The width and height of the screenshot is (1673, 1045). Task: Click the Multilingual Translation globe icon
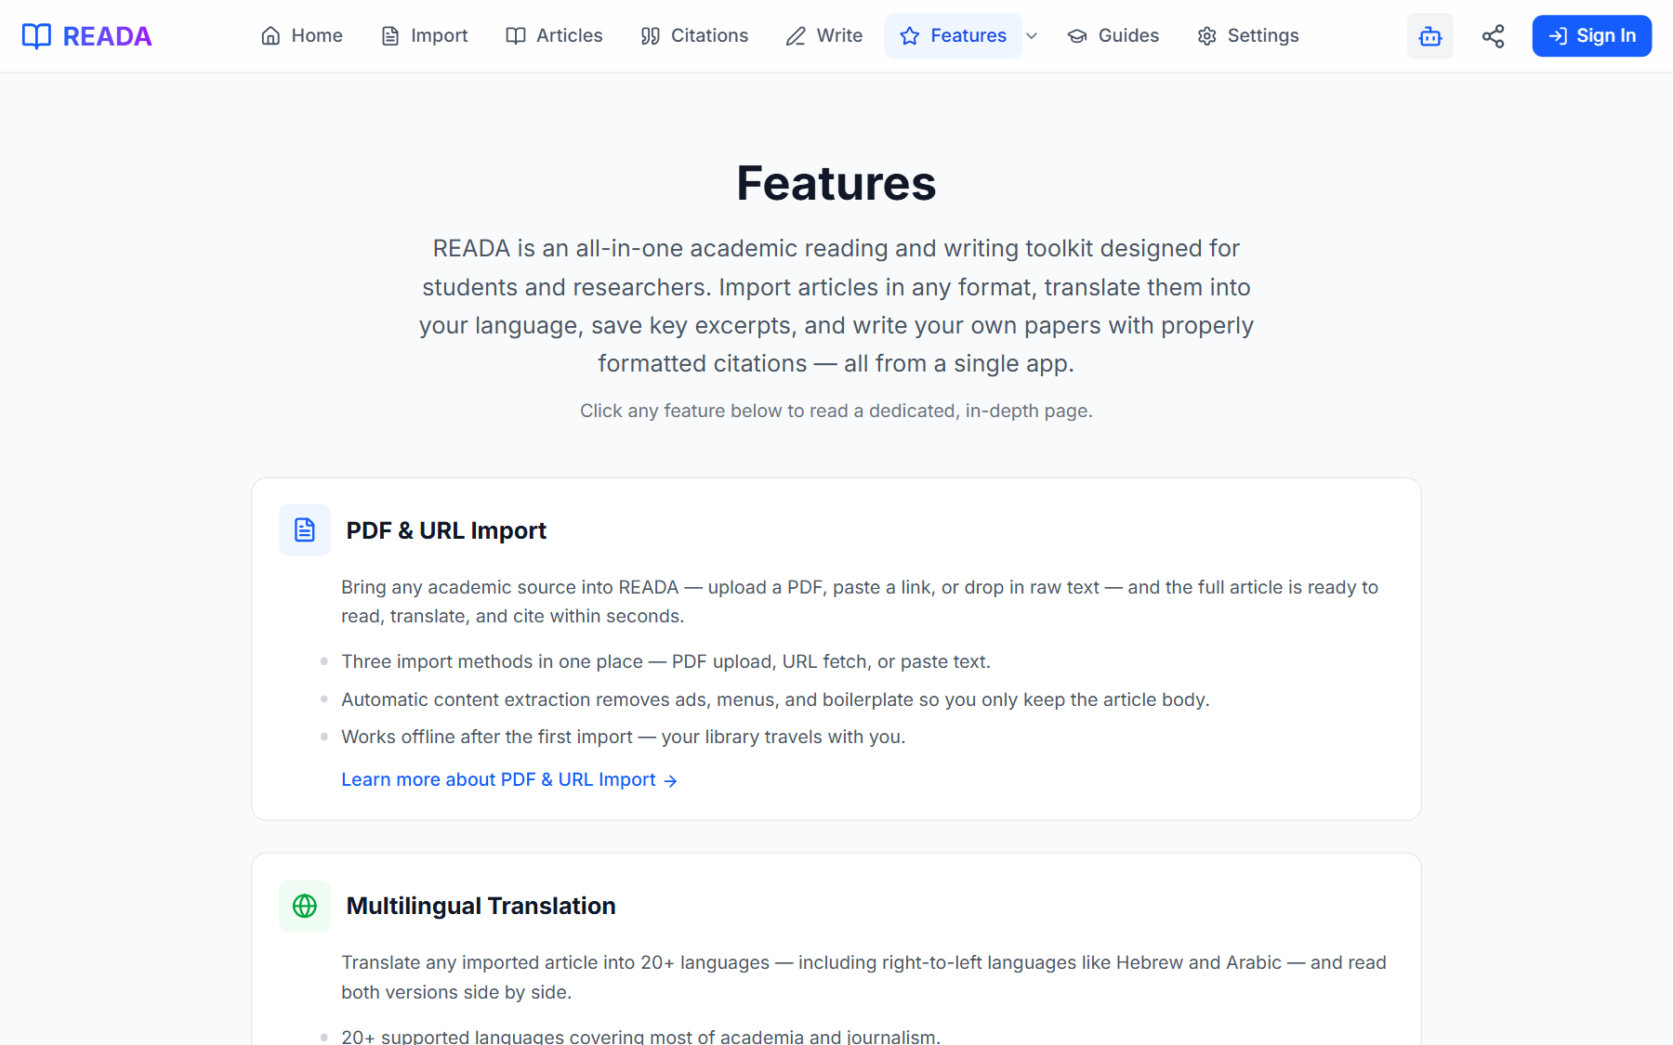tap(304, 905)
